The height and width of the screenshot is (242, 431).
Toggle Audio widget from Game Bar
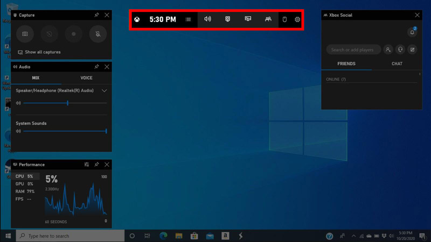(207, 19)
